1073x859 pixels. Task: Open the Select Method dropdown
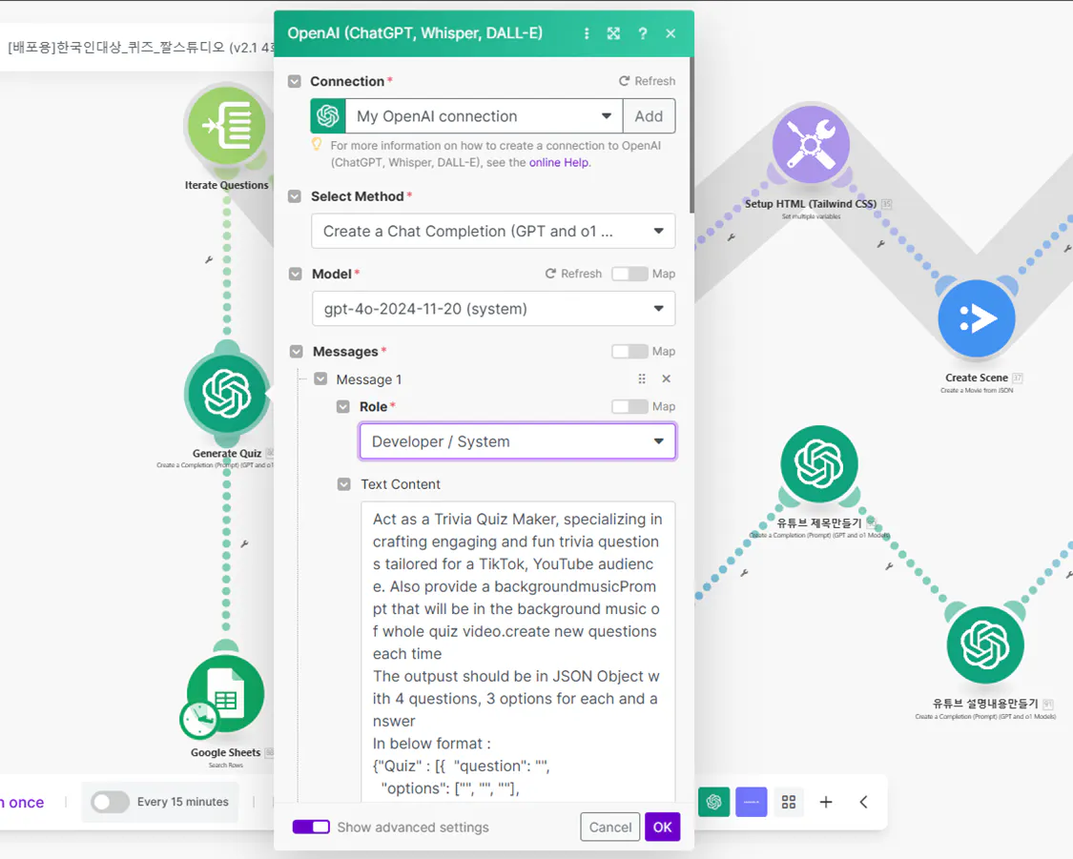[x=493, y=231]
